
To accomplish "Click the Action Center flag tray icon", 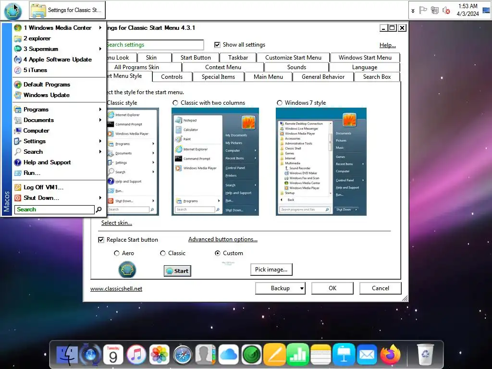I will pyautogui.click(x=423, y=11).
